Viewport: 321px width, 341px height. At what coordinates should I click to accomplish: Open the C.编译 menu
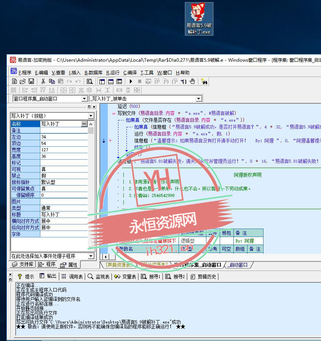[x=130, y=73]
